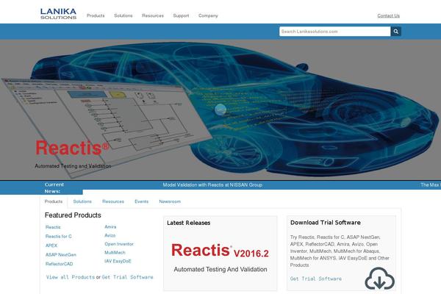The image size is (441, 294).
Task: Open the Products top menu
Action: (96, 15)
